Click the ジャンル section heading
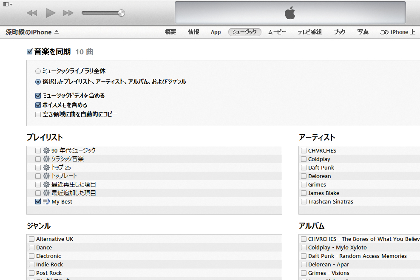This screenshot has height=280, width=420. click(x=39, y=226)
